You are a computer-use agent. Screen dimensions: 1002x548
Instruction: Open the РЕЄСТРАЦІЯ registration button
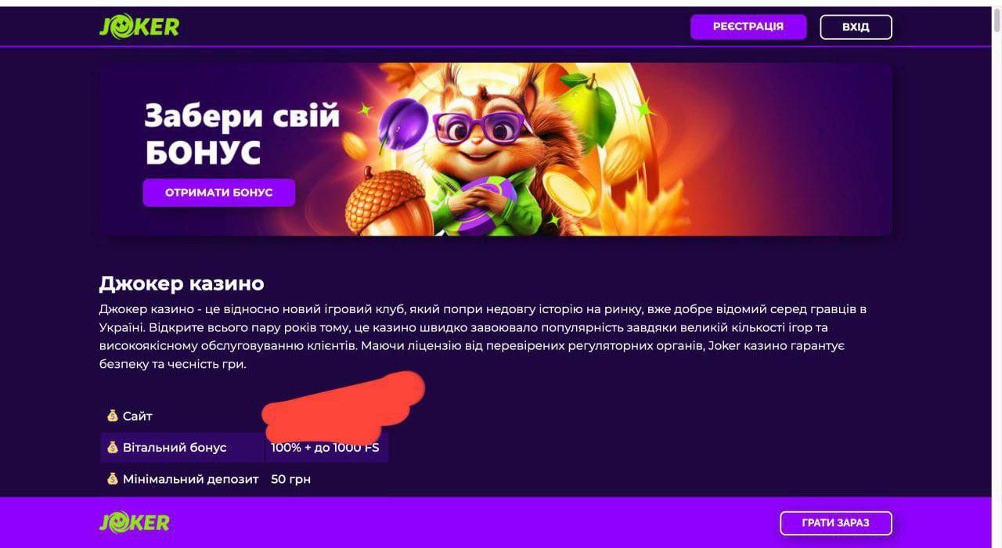tap(748, 27)
